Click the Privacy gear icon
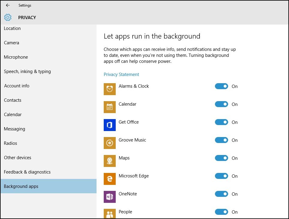 pos(8,17)
